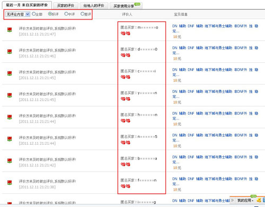Click the 宝贝信息 column header
The width and height of the screenshot is (265, 207).
tap(181, 14)
